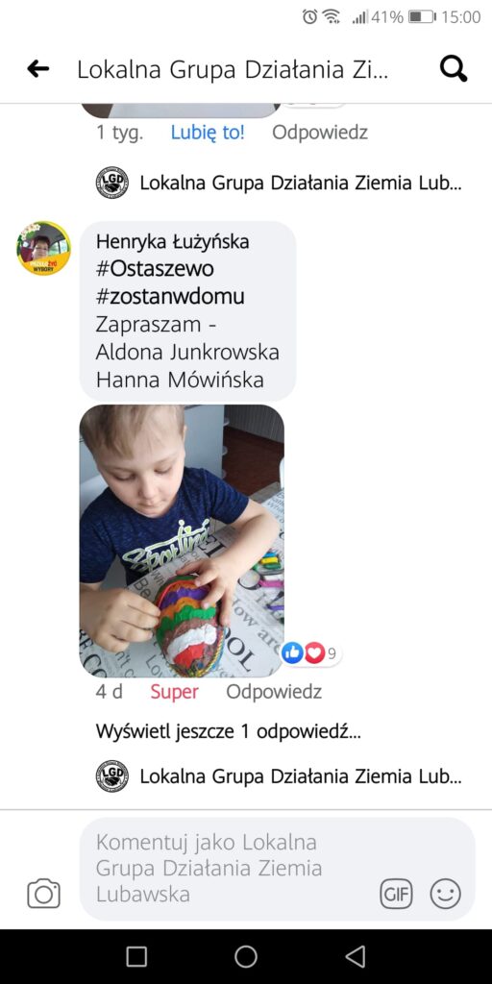Viewport: 492px width, 984px height.
Task: Open the boy painting egg photo
Action: (182, 540)
